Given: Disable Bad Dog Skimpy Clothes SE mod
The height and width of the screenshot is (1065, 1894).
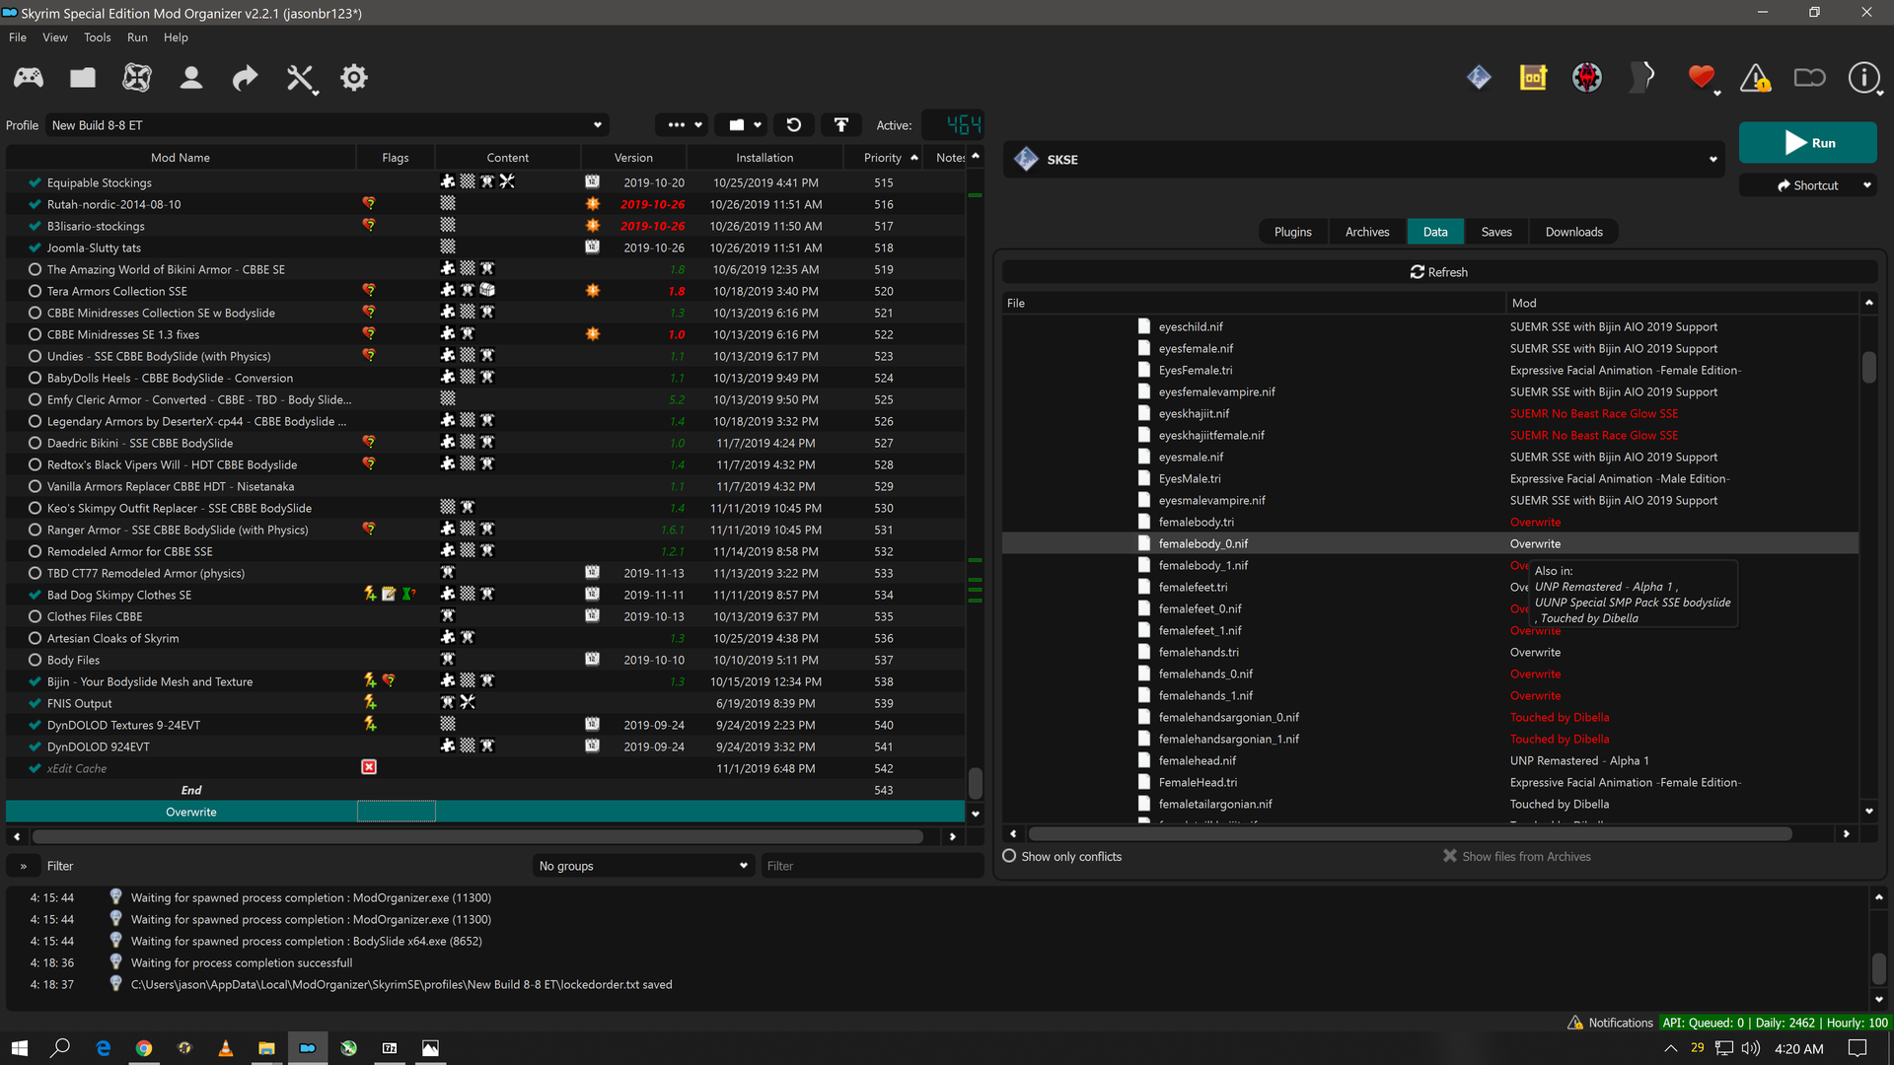Looking at the screenshot, I should [35, 595].
